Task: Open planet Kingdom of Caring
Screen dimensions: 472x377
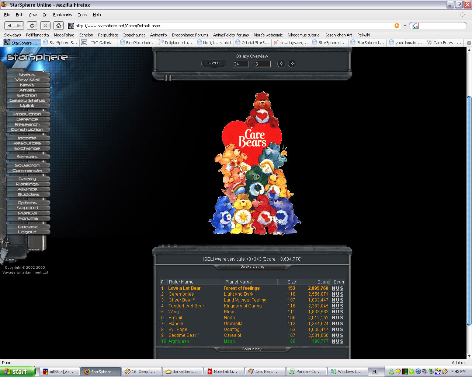Action: pyautogui.click(x=243, y=306)
